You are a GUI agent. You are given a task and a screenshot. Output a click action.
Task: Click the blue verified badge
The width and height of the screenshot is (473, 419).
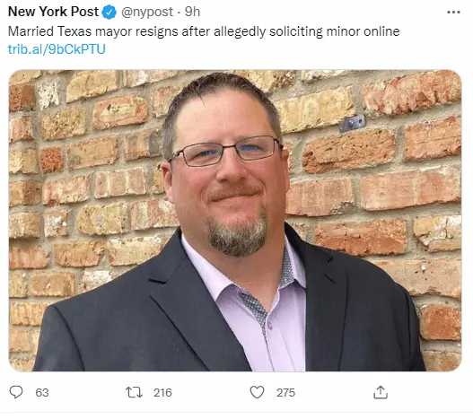(x=109, y=13)
